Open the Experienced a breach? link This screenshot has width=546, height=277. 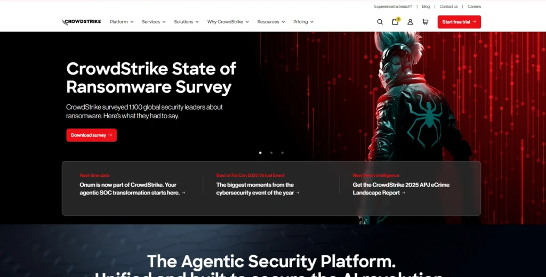(x=393, y=6)
